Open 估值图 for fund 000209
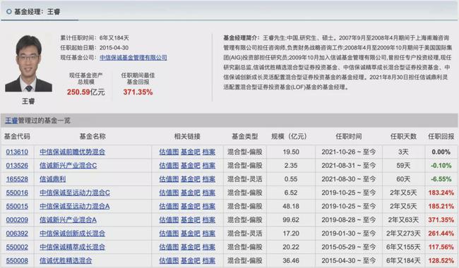This screenshot has width=459, height=268. [x=169, y=220]
